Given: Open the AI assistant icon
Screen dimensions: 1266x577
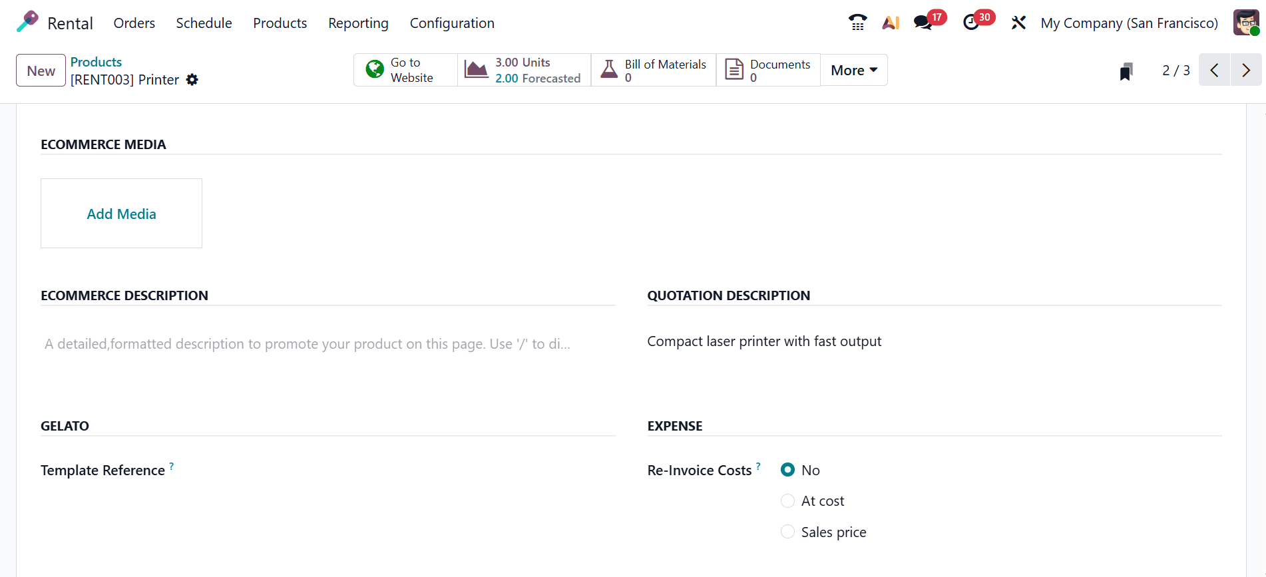Looking at the screenshot, I should [891, 23].
